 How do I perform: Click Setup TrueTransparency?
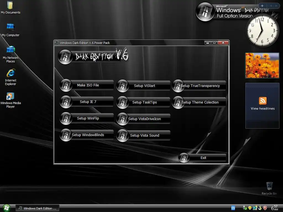[x=199, y=86]
